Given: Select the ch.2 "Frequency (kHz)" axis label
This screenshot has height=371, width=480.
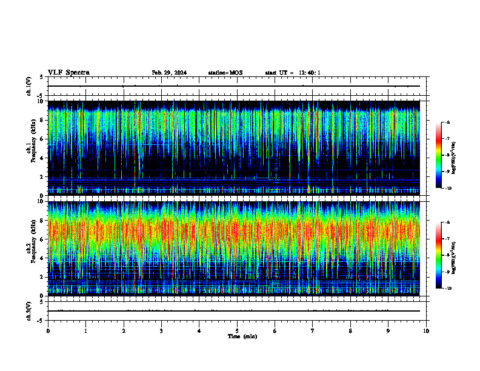Looking at the screenshot, I should tap(33, 242).
